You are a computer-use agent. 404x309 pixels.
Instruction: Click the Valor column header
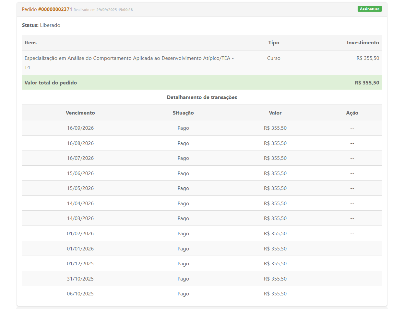275,113
